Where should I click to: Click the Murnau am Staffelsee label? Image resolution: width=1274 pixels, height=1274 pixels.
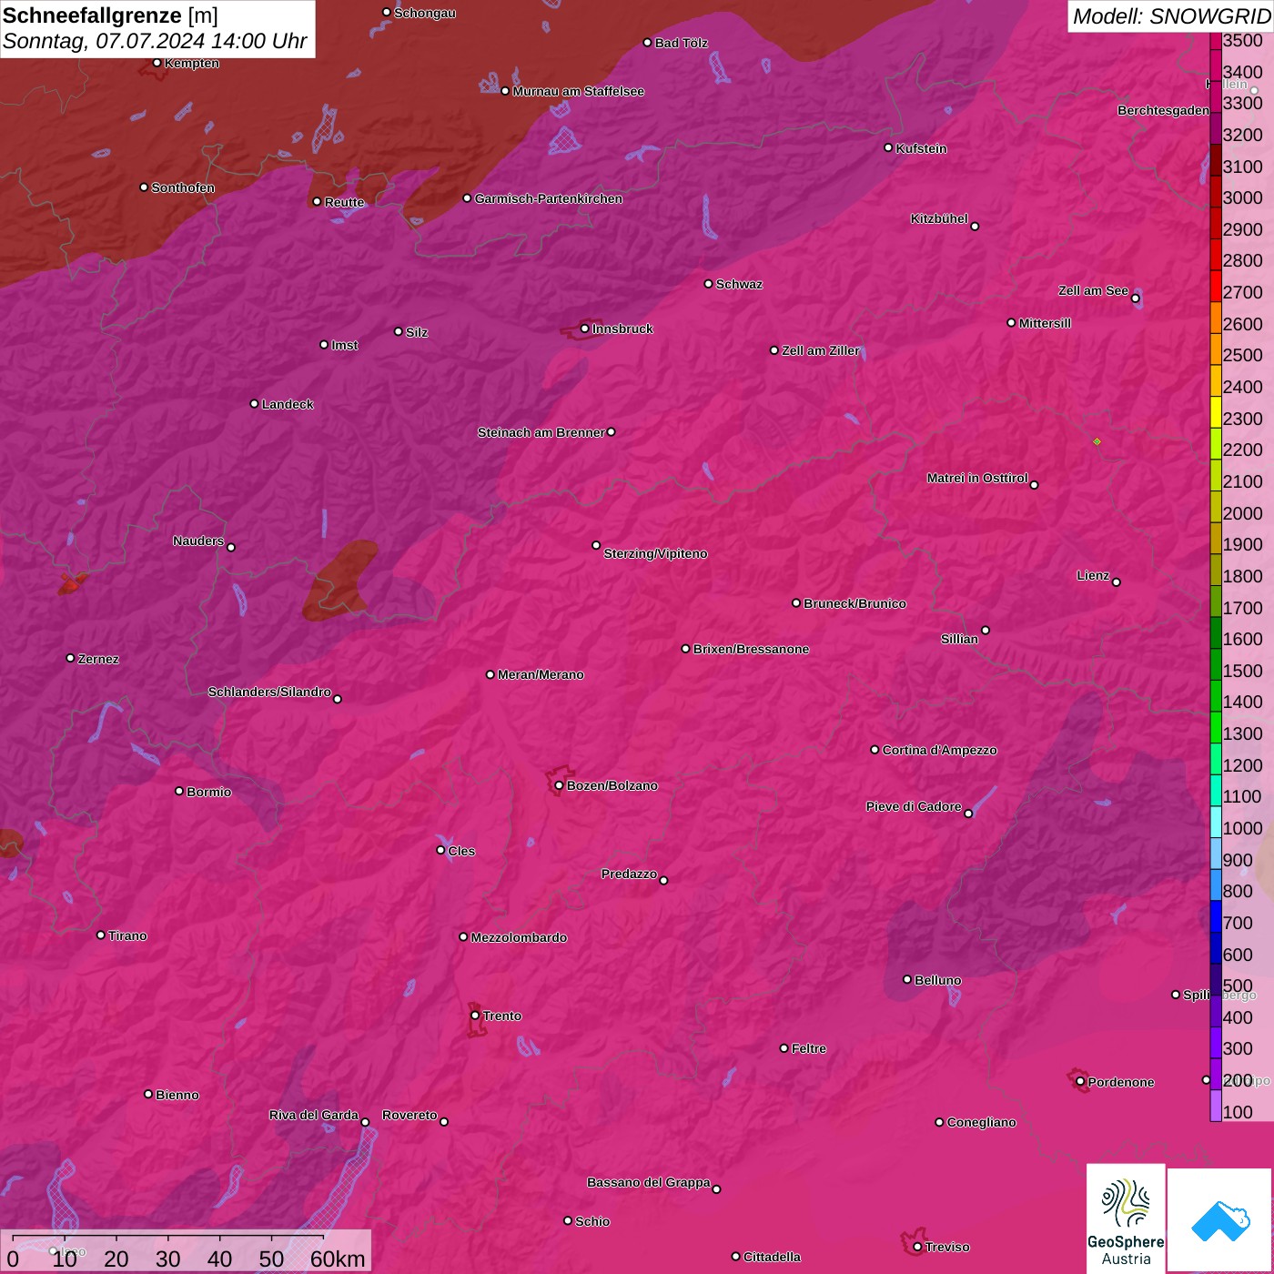click(x=578, y=91)
